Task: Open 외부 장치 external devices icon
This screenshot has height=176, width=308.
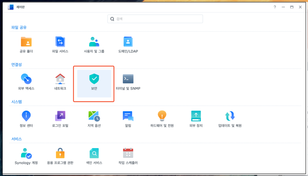Action: point(196,116)
